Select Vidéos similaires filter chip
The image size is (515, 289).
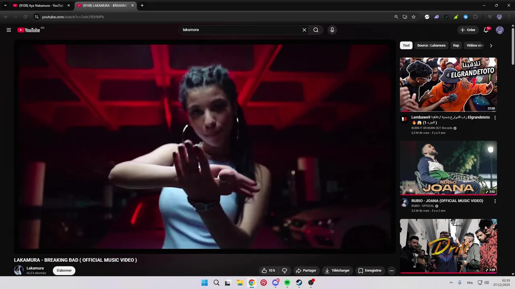(475, 45)
